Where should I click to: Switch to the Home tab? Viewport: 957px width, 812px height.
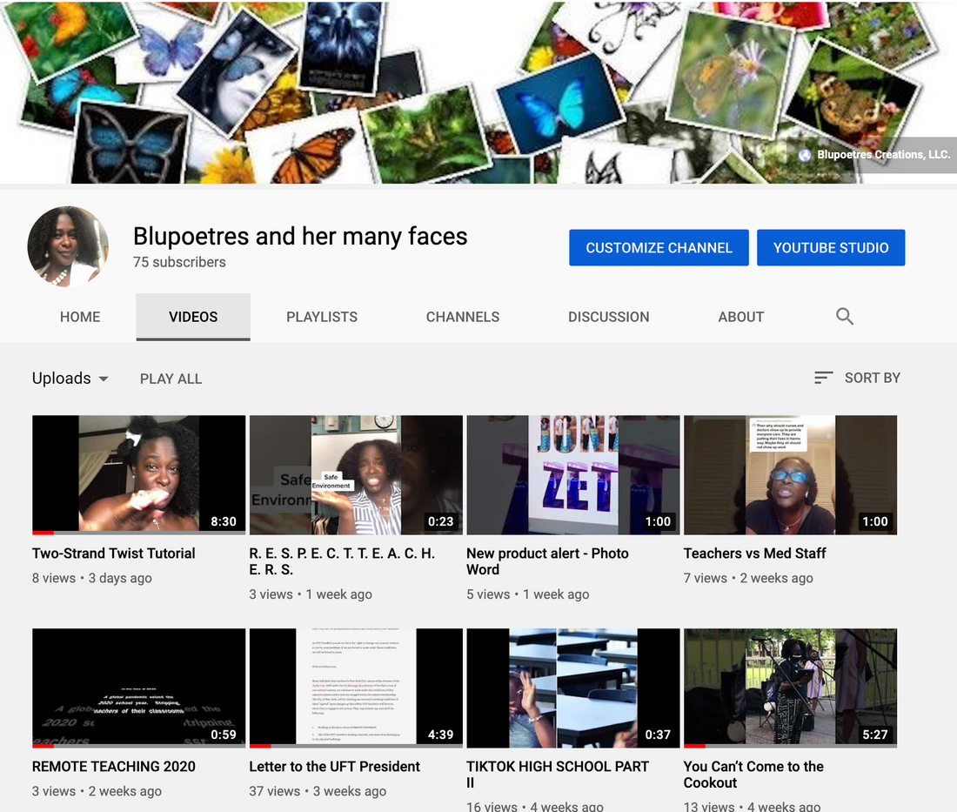[80, 317]
